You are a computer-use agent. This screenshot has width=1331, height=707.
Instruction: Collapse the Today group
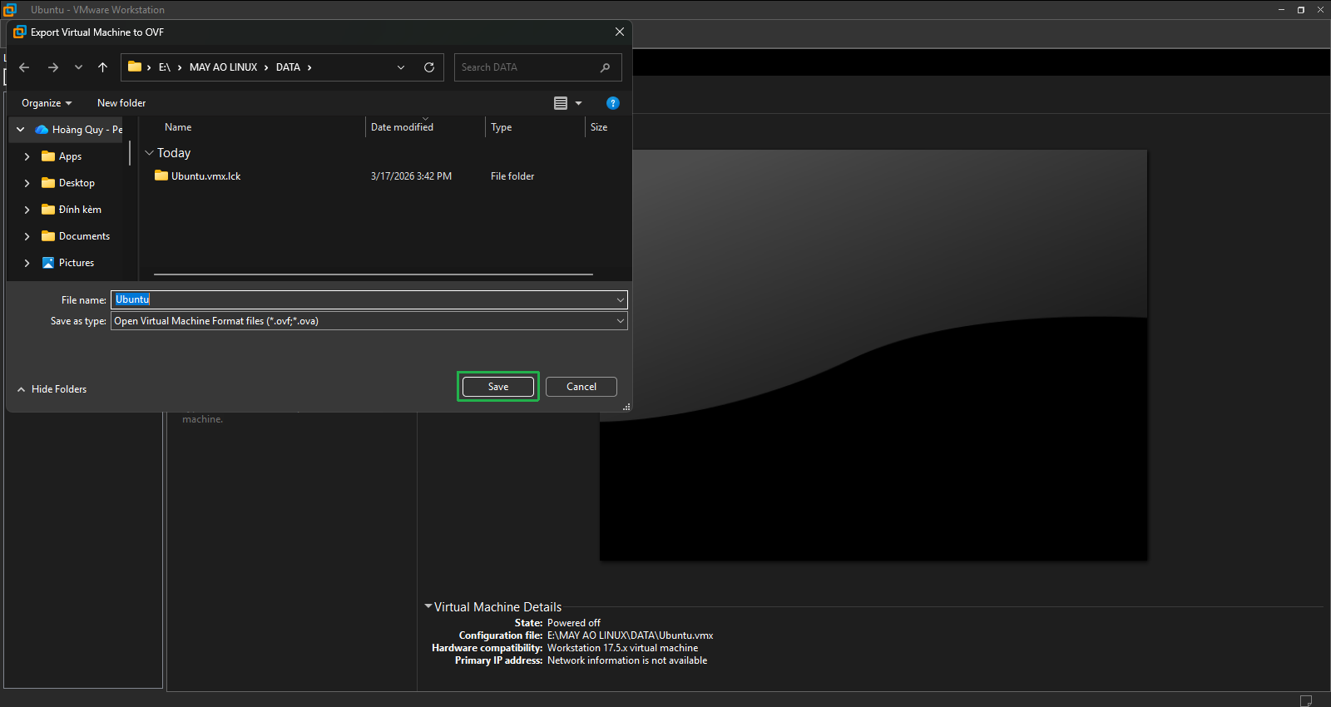point(150,153)
